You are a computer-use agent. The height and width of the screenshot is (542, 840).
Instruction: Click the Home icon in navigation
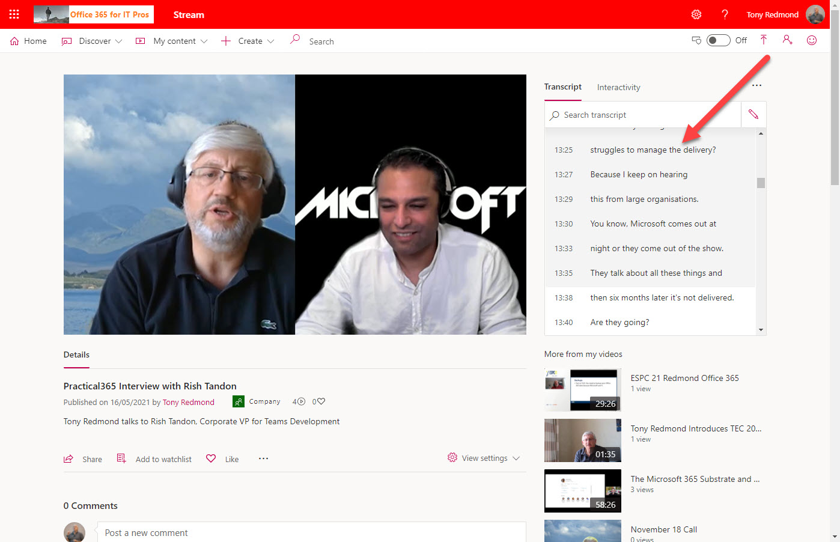coord(14,41)
